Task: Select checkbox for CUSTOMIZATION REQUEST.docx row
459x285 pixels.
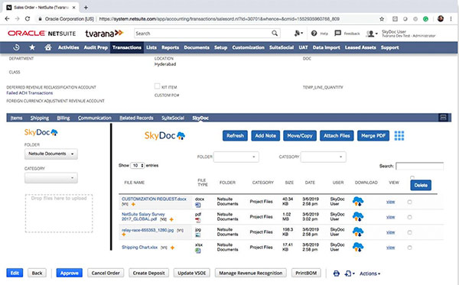Action: coord(409,202)
